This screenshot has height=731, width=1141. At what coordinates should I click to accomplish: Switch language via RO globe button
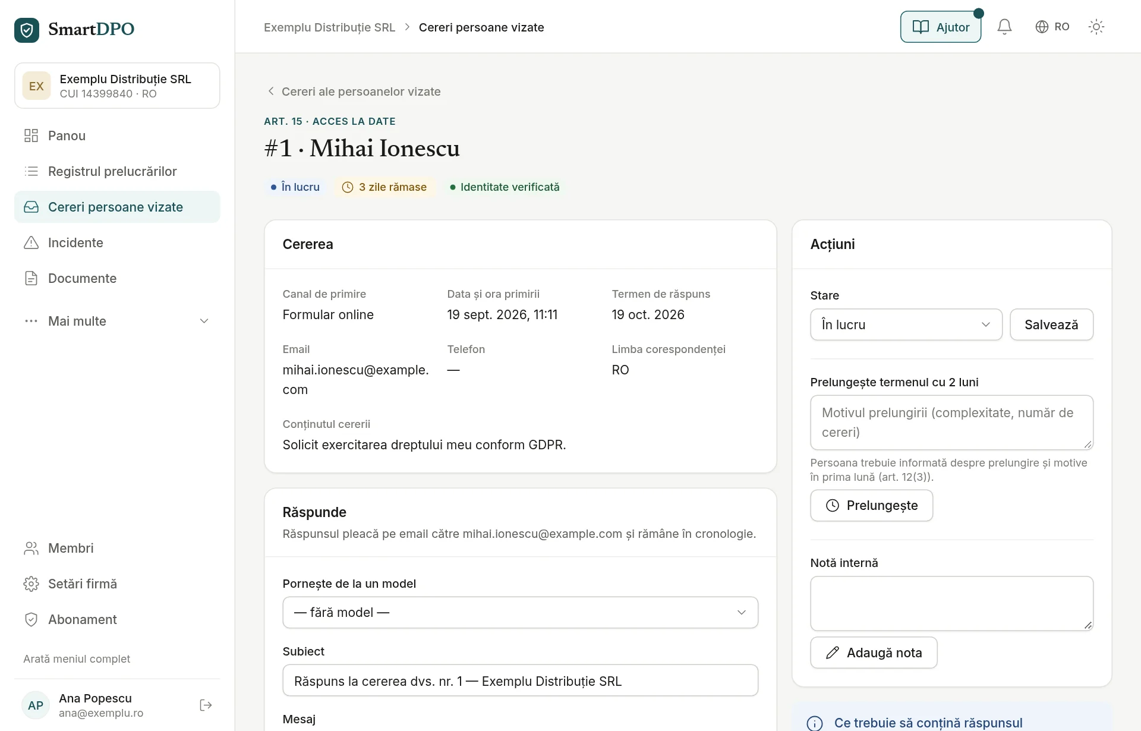1052,27
